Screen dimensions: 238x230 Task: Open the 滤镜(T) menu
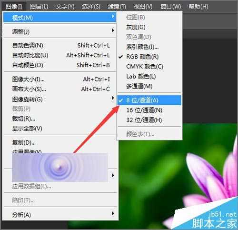point(117,7)
